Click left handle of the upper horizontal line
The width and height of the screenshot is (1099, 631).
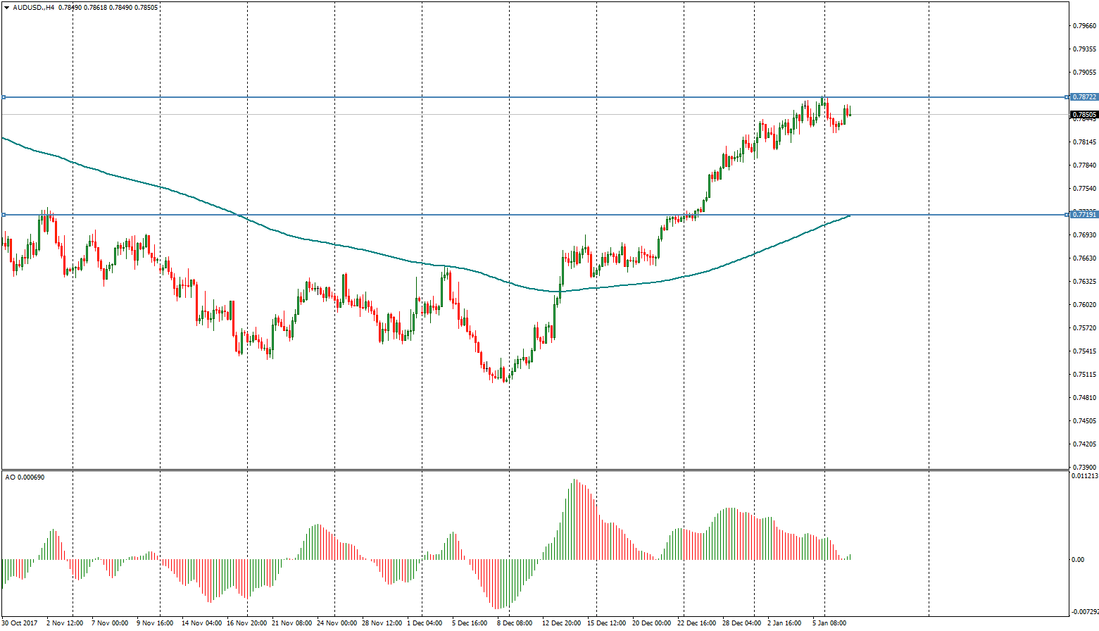point(4,97)
